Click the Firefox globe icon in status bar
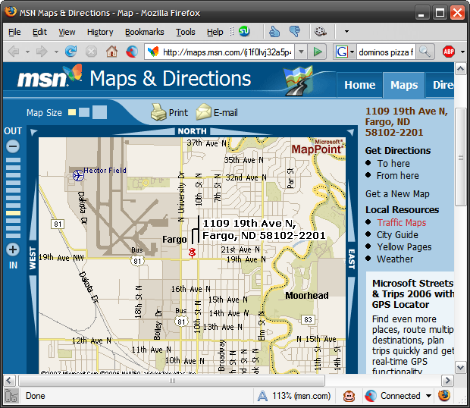 point(444,395)
